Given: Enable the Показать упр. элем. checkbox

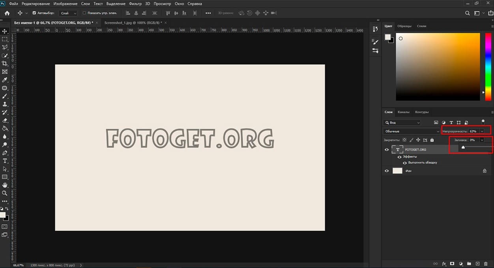Looking at the screenshot, I should [84, 13].
